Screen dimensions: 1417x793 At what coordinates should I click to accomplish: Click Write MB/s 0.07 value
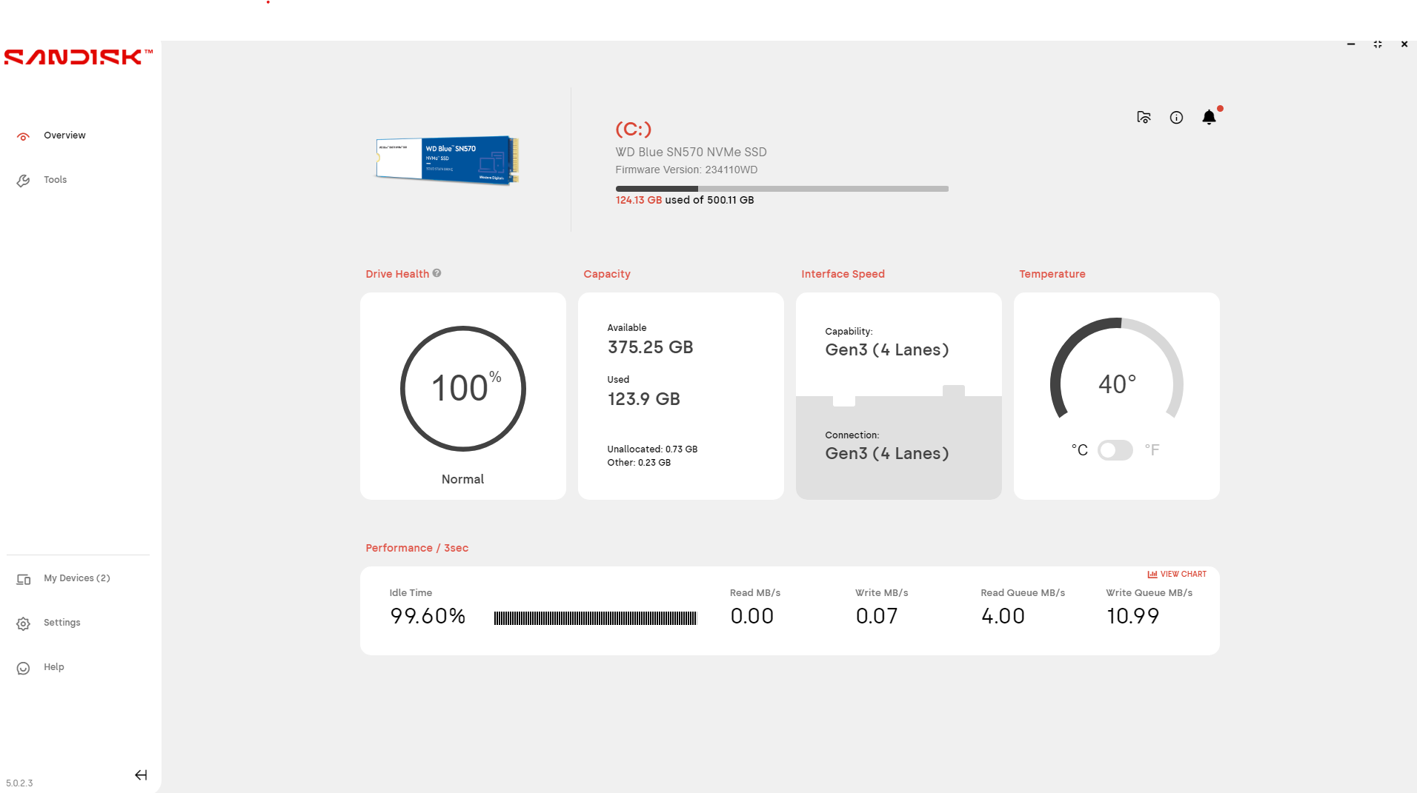pos(877,616)
